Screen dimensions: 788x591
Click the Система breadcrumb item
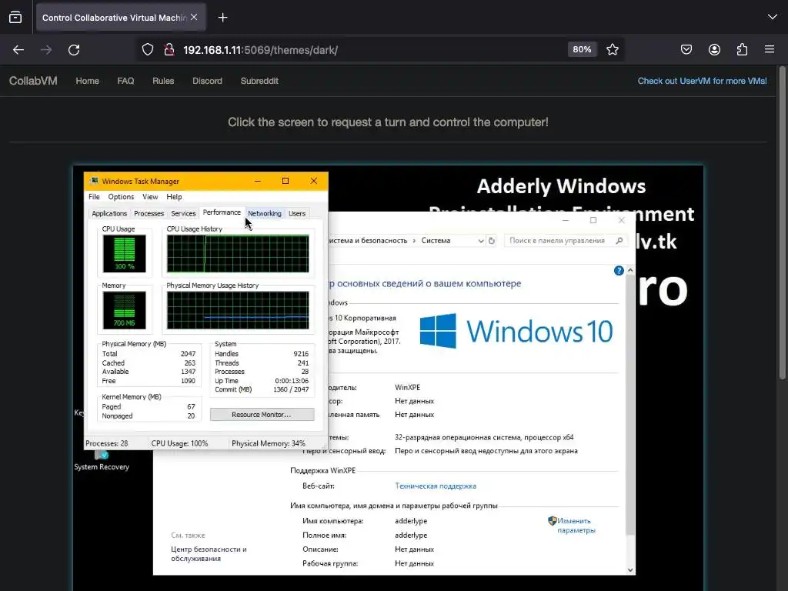point(436,241)
